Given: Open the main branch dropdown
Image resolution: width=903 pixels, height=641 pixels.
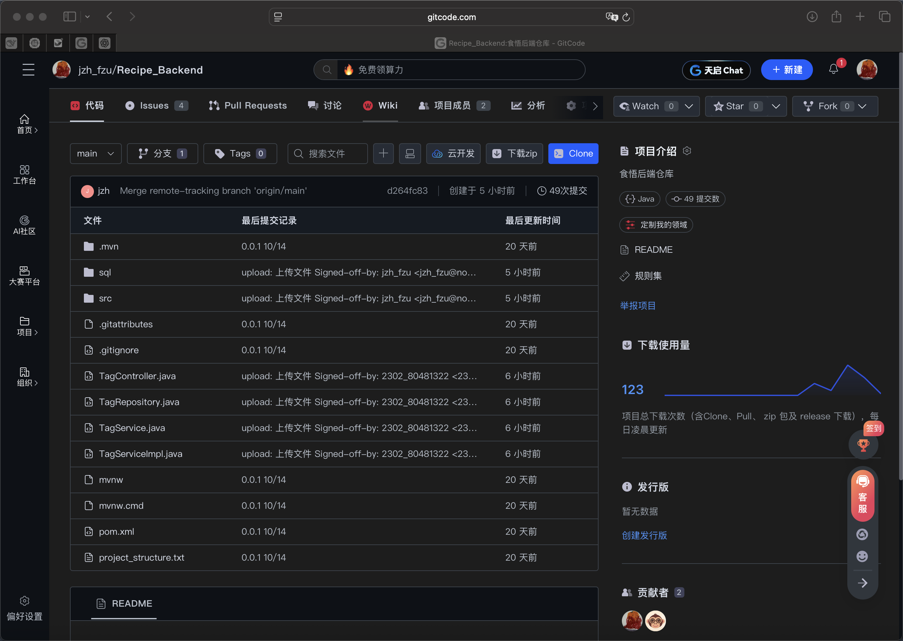Looking at the screenshot, I should click(x=96, y=153).
